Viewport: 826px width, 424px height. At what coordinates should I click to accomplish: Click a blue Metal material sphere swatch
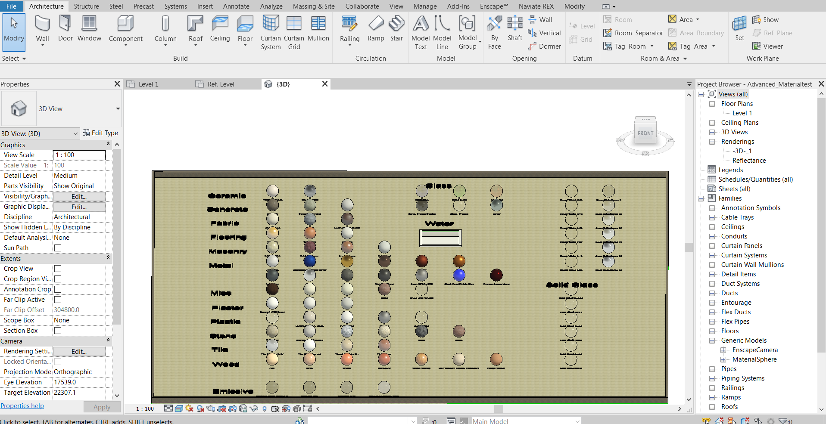(x=309, y=260)
